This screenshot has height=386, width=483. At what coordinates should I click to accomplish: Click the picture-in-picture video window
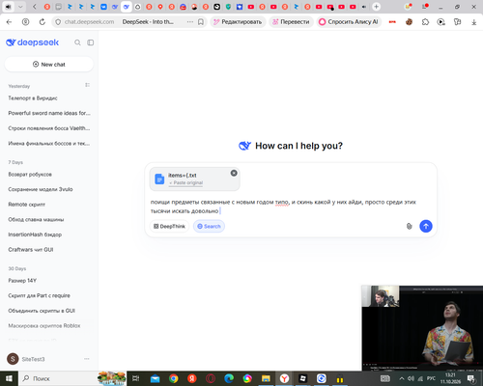pyautogui.click(x=422, y=328)
